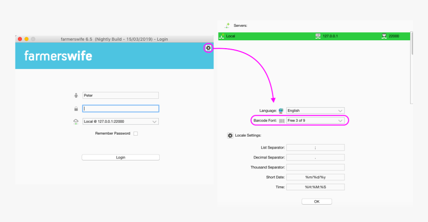Minimize the login window with yellow button
This screenshot has height=222, width=428.
point(26,39)
